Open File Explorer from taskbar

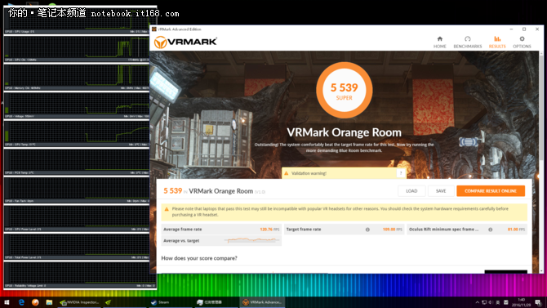[x=49, y=302]
